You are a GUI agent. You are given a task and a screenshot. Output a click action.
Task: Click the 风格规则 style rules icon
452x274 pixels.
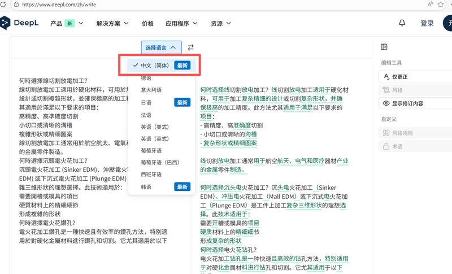[x=387, y=133]
